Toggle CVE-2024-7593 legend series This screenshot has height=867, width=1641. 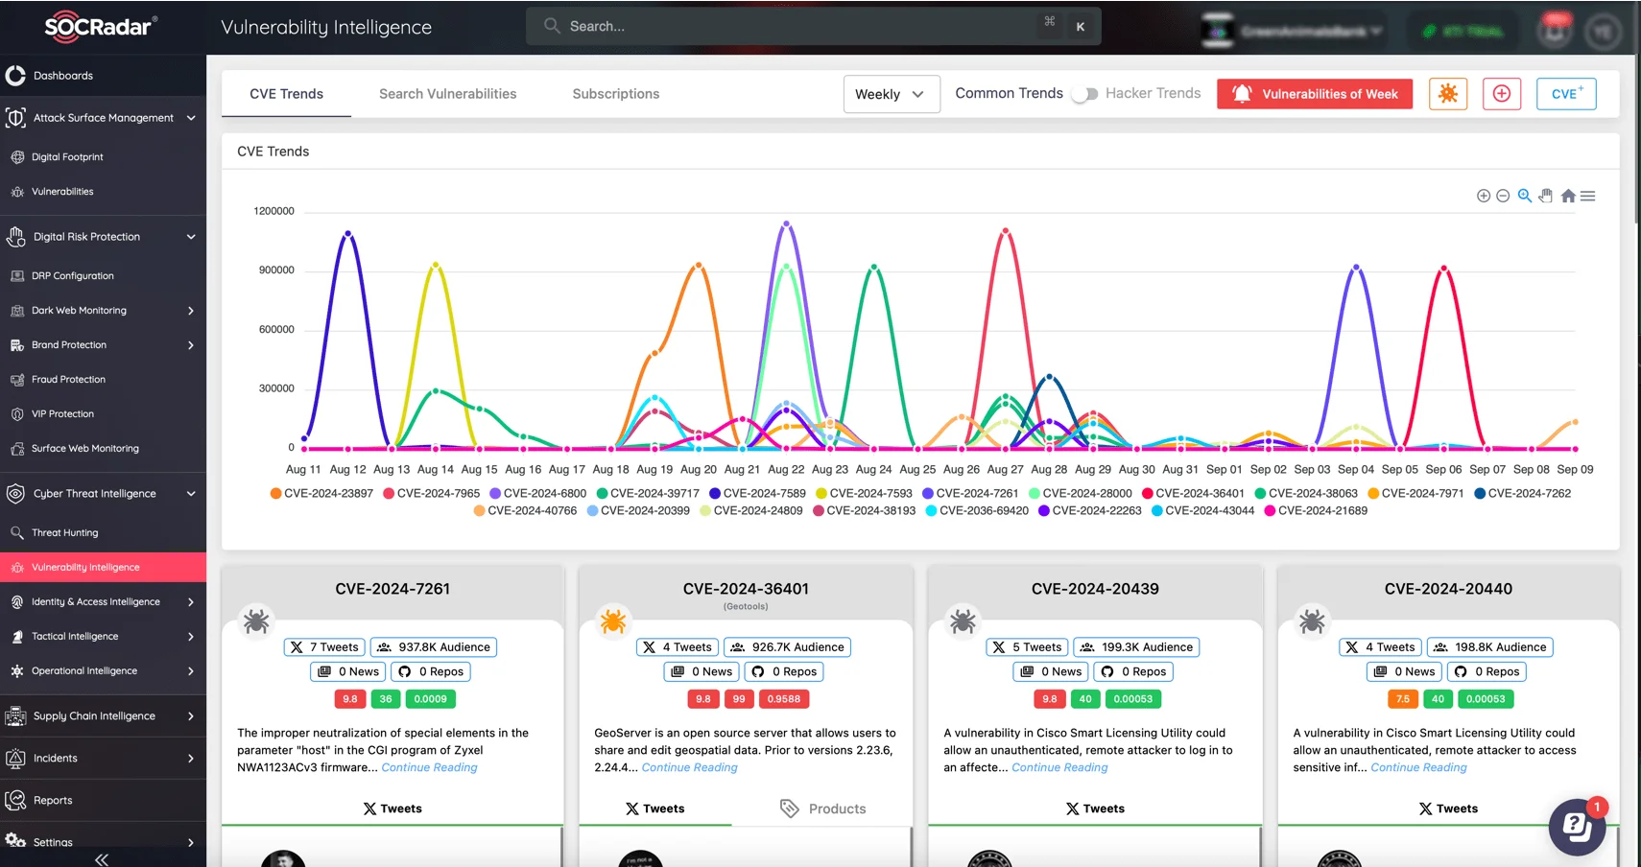tap(864, 493)
